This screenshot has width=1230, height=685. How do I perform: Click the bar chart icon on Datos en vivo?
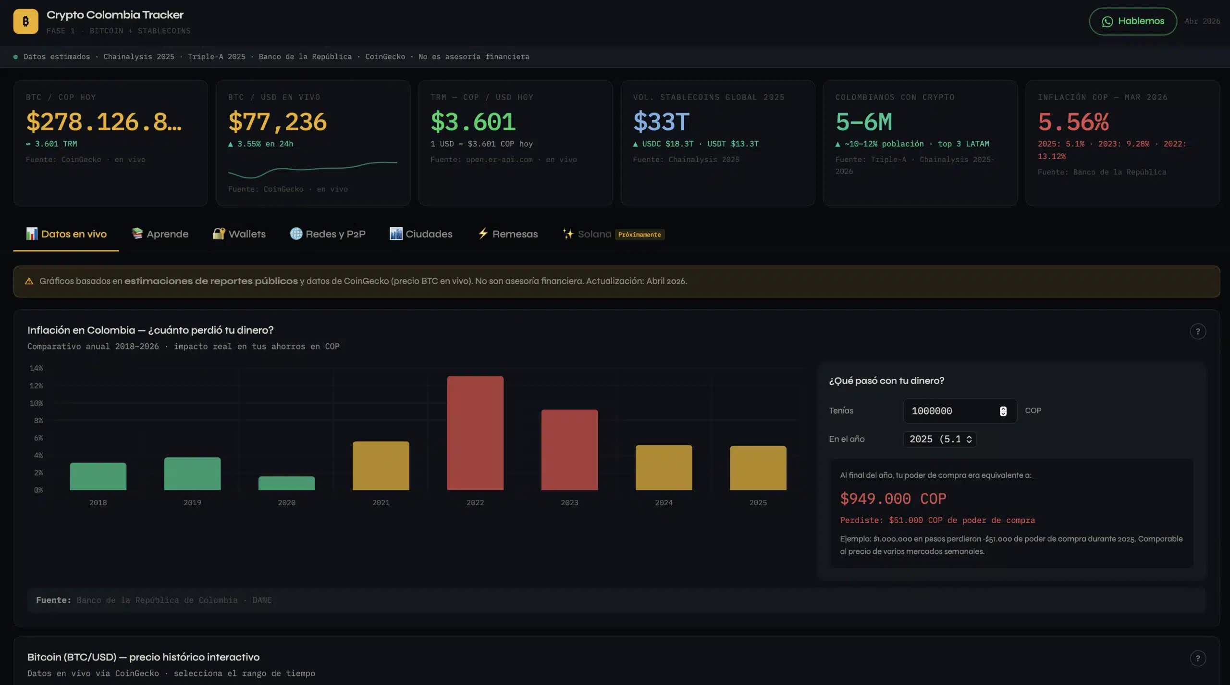pyautogui.click(x=32, y=234)
